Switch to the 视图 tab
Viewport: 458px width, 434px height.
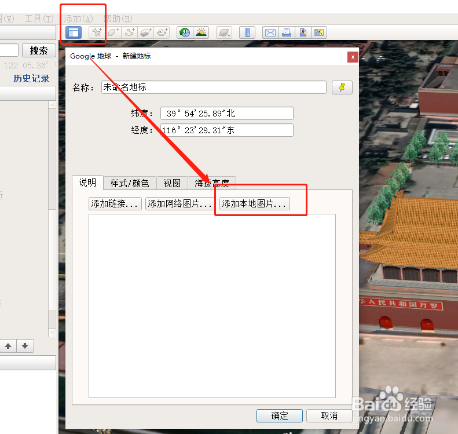coord(172,183)
